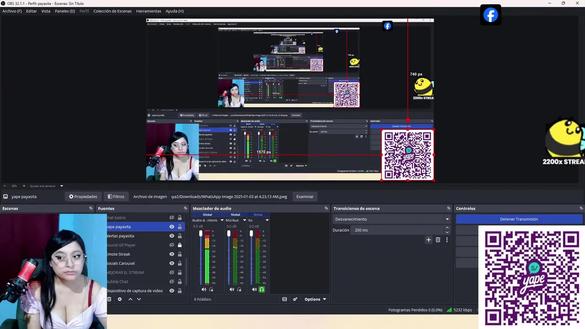Screen dimensions: 585x329
Task: Click the Propiedades button
Action: click(83, 196)
